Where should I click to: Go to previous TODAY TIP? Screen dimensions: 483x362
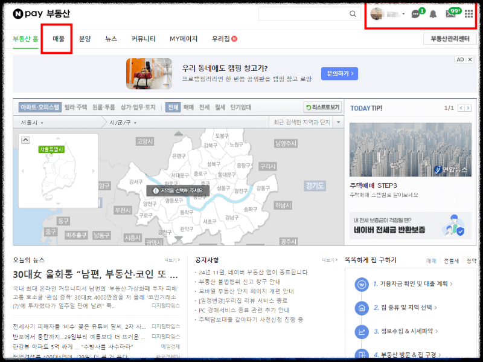(x=461, y=108)
